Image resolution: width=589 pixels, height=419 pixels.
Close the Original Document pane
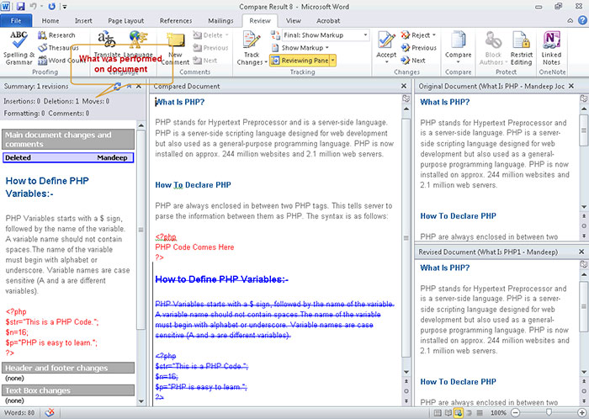571,86
